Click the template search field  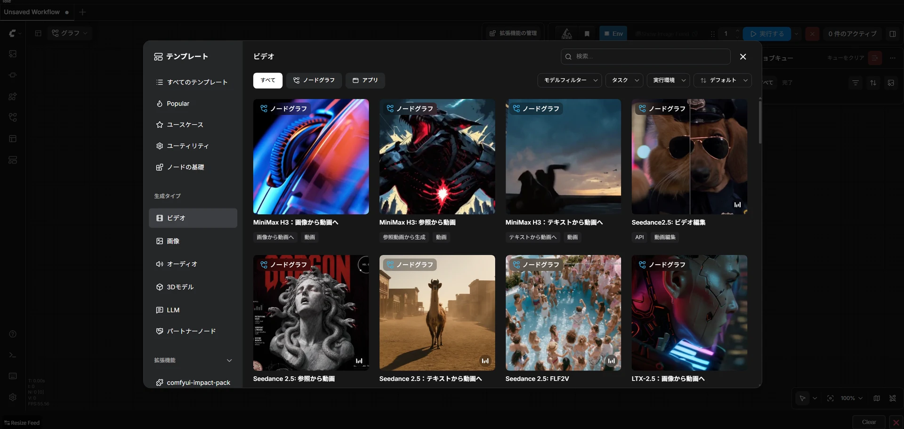pyautogui.click(x=646, y=57)
